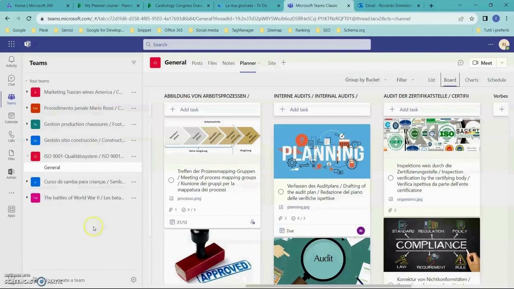Viewport: 514px width, 289px height.
Task: Switch to Schedule view
Action: [x=497, y=80]
